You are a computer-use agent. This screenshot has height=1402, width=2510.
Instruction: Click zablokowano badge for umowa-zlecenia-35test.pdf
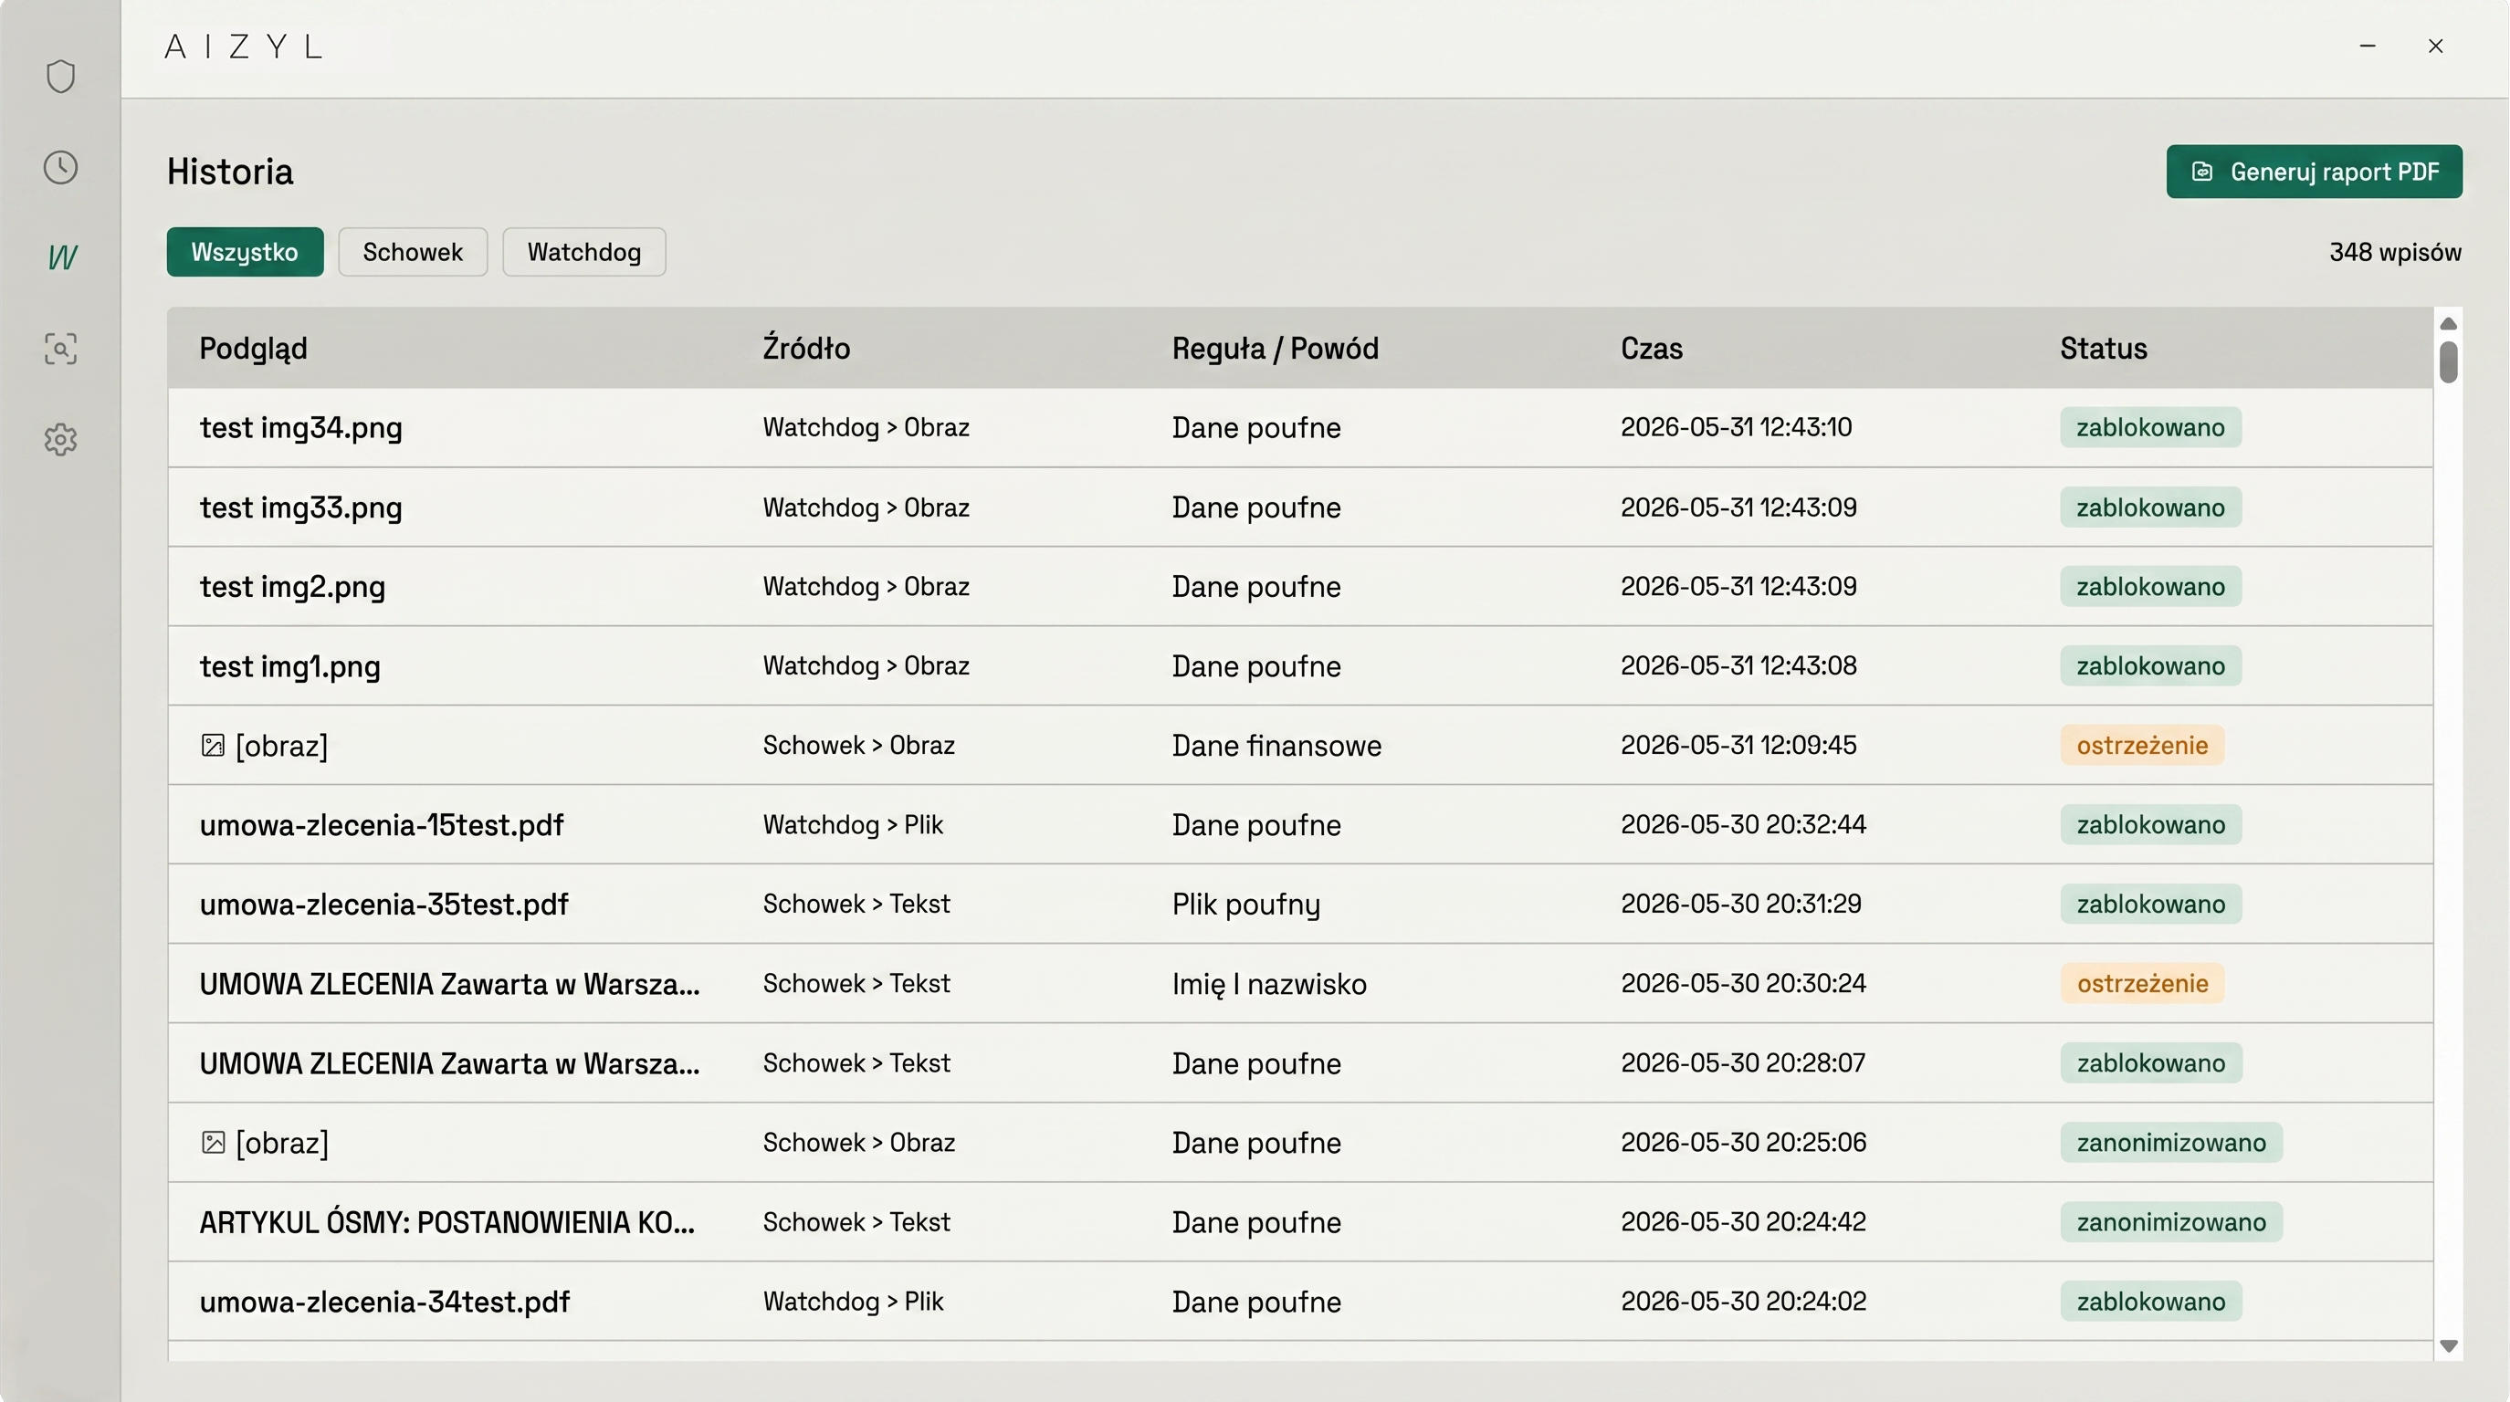2150,905
